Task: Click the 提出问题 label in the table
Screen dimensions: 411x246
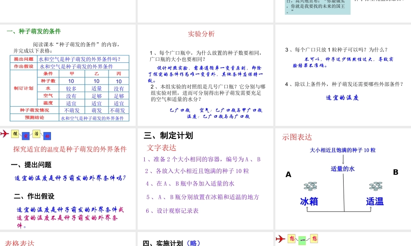Action: [23, 59]
